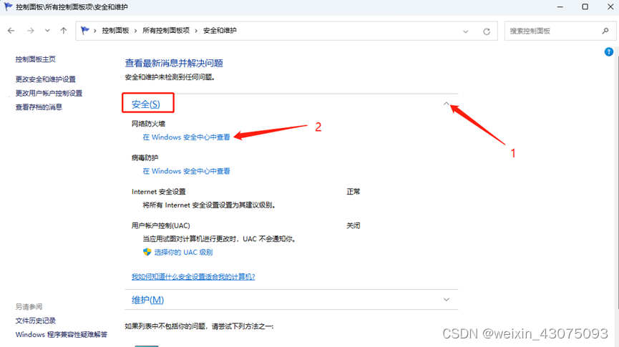This screenshot has width=619, height=347.
Task: Open 文件历史记录 link
Action: click(x=36, y=321)
